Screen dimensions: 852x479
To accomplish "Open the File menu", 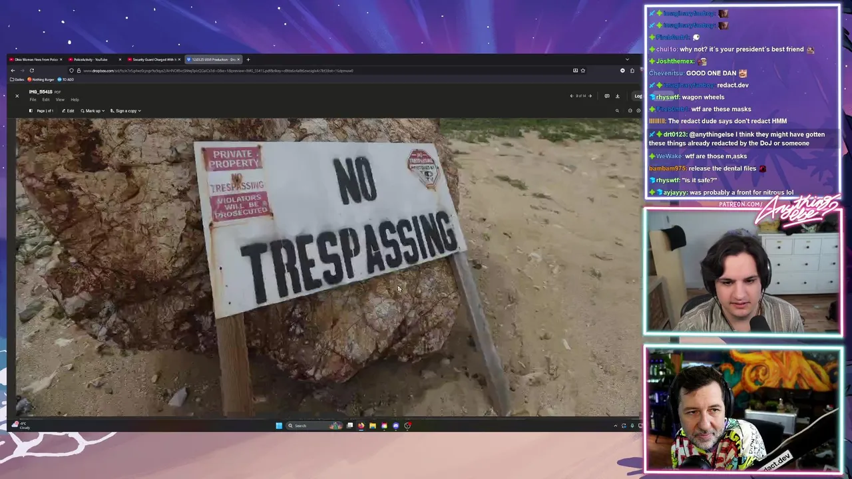I will pos(33,100).
